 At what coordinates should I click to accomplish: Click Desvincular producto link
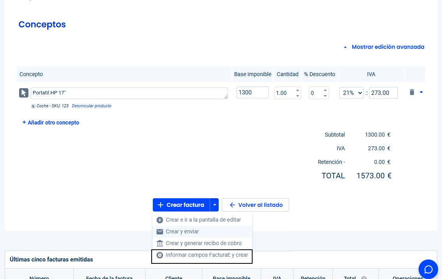[x=92, y=106]
